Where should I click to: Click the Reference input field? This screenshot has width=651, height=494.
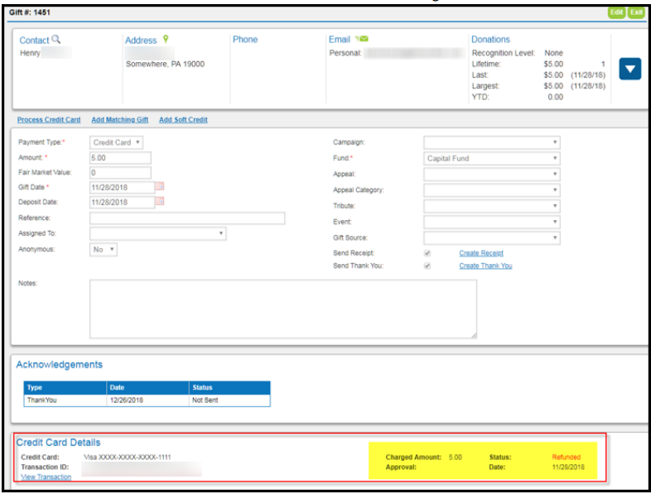point(187,218)
